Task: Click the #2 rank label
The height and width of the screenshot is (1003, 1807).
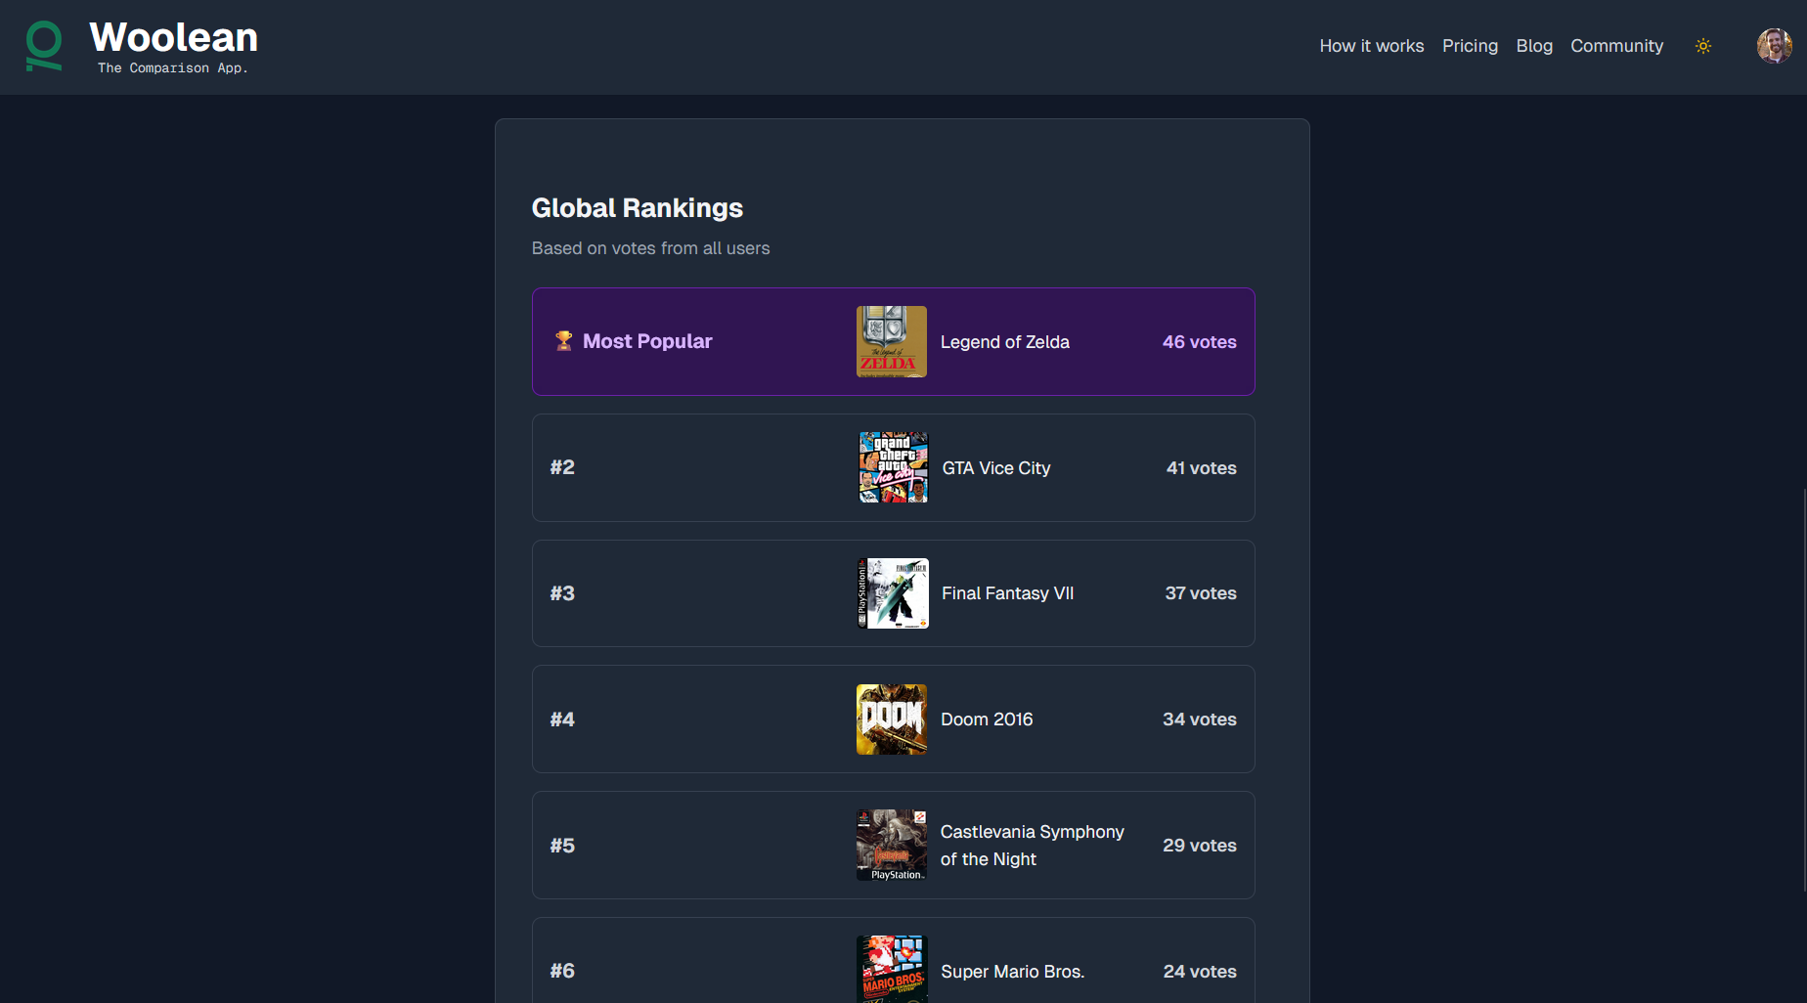Action: (x=562, y=467)
